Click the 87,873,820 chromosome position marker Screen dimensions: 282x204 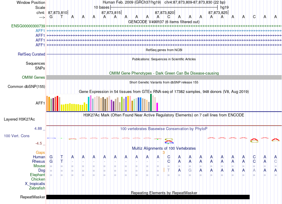164,12
